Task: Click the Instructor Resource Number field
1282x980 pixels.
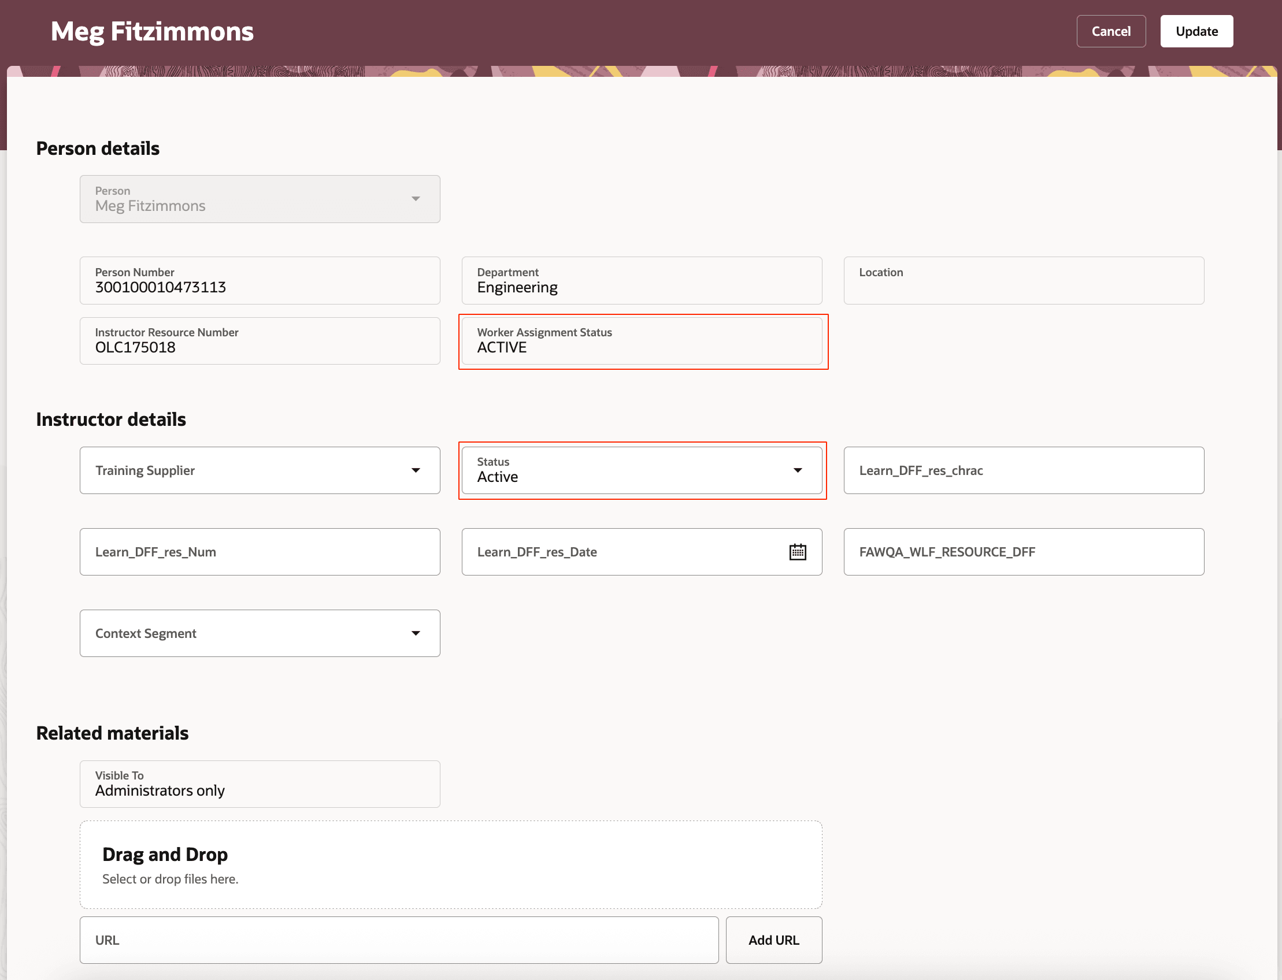Action: pos(260,341)
